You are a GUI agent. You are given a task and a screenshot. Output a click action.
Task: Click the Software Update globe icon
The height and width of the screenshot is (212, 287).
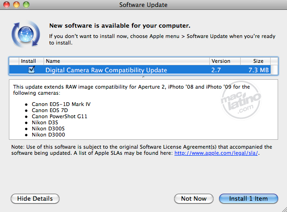coord(26,34)
